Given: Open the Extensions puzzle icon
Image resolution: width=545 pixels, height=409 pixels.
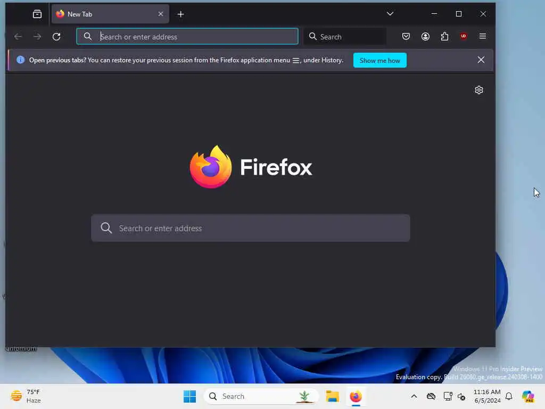Looking at the screenshot, I should click(x=444, y=36).
